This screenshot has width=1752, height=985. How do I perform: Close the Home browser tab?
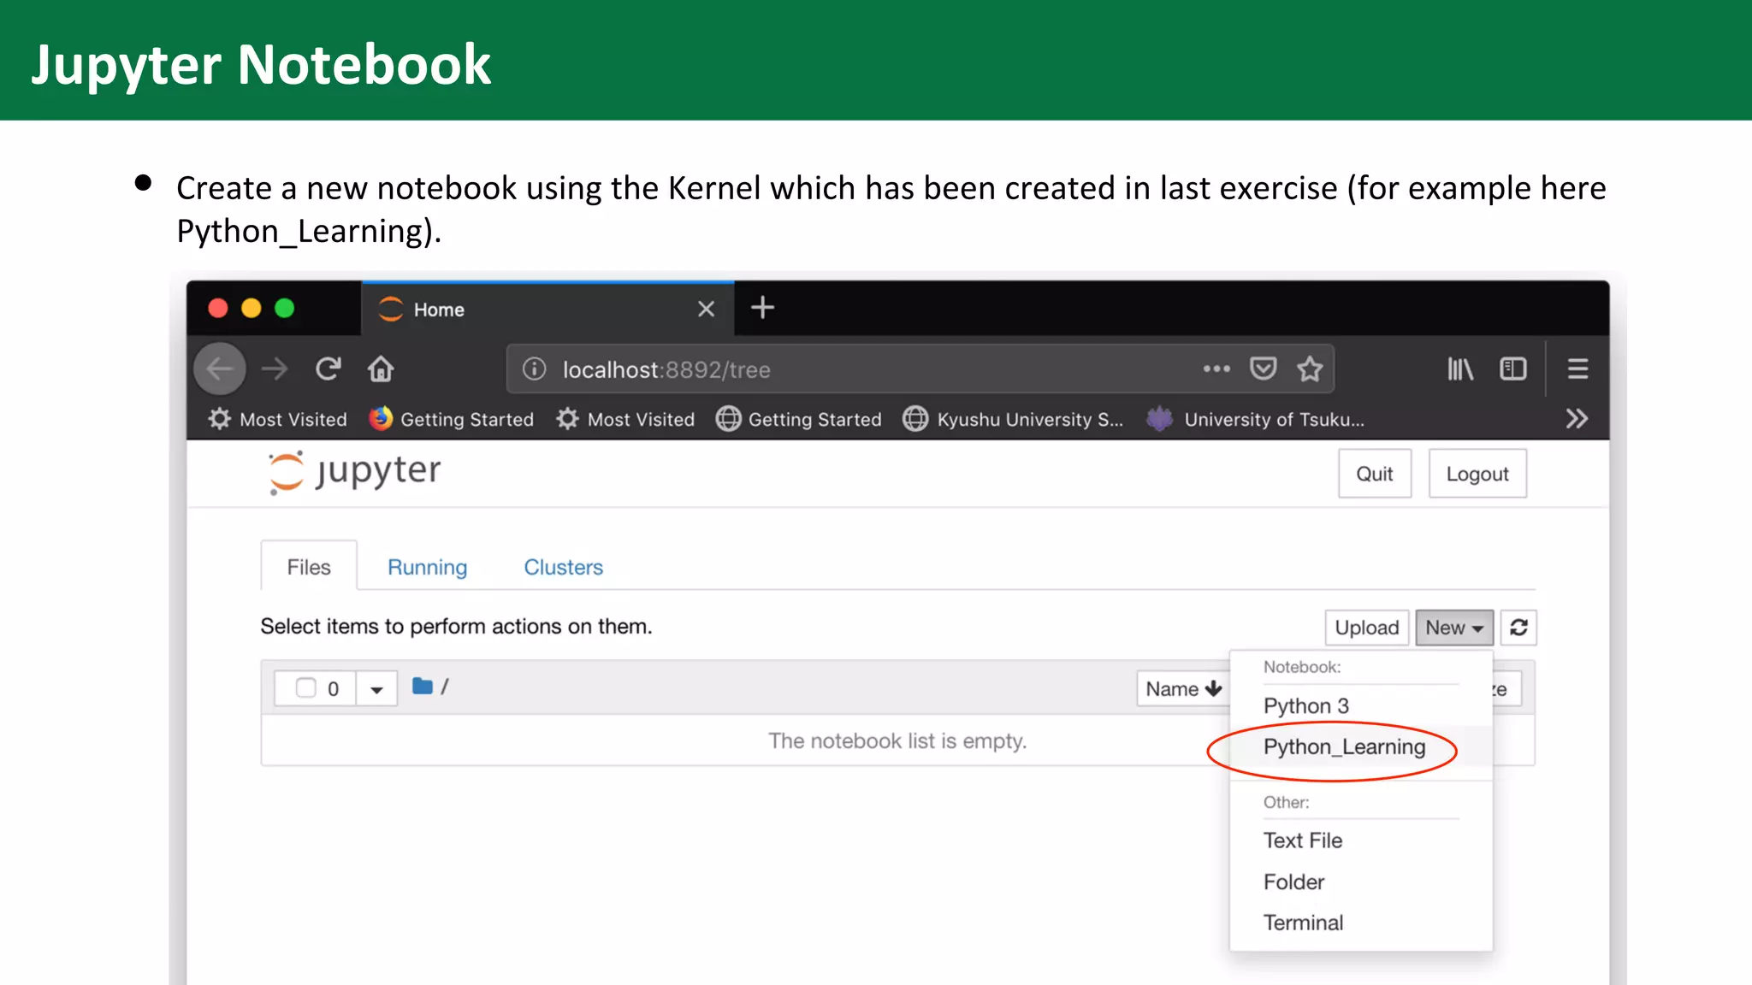tap(706, 310)
